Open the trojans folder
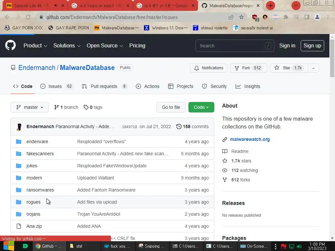The width and height of the screenshot is (335, 251). tap(33, 214)
